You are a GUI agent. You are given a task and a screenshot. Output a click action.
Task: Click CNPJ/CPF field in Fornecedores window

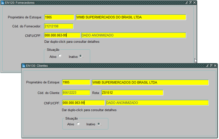pos(62,35)
